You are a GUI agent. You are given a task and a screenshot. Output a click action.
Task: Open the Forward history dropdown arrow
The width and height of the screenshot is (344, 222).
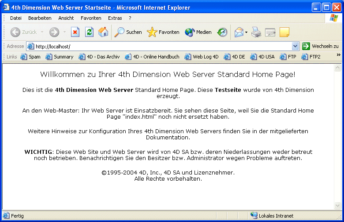pos(64,32)
